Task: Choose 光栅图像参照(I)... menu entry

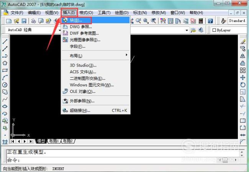Action: 96,40
